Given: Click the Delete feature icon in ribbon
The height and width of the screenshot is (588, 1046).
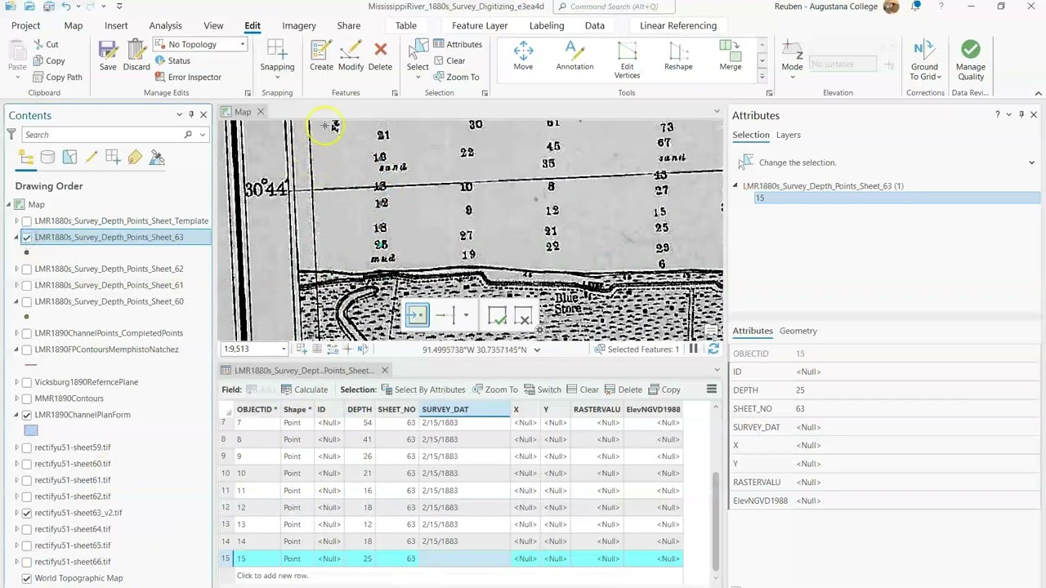Looking at the screenshot, I should coord(380,51).
